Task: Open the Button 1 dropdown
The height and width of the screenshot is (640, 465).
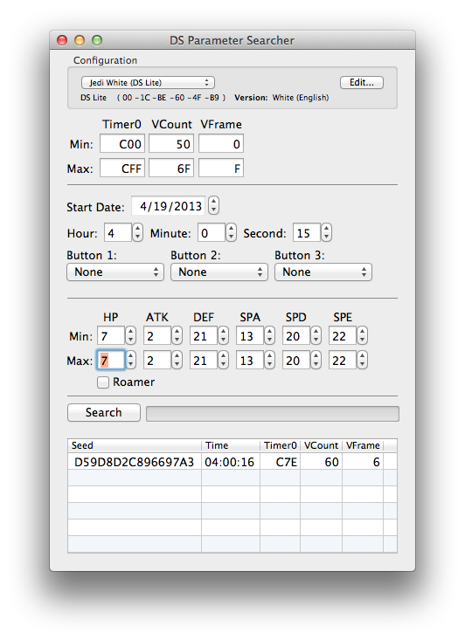Action: (115, 272)
